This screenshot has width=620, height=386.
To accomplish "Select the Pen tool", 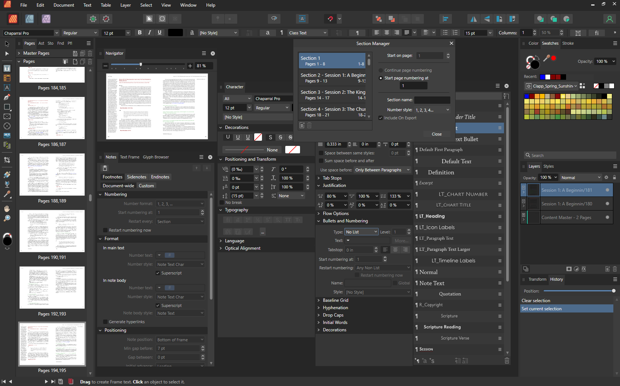I will pyautogui.click(x=7, y=97).
